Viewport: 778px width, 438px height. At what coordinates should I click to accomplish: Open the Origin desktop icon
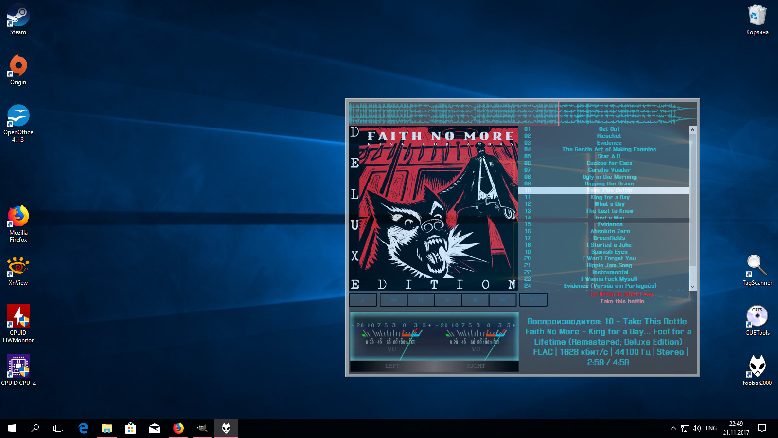tap(18, 70)
